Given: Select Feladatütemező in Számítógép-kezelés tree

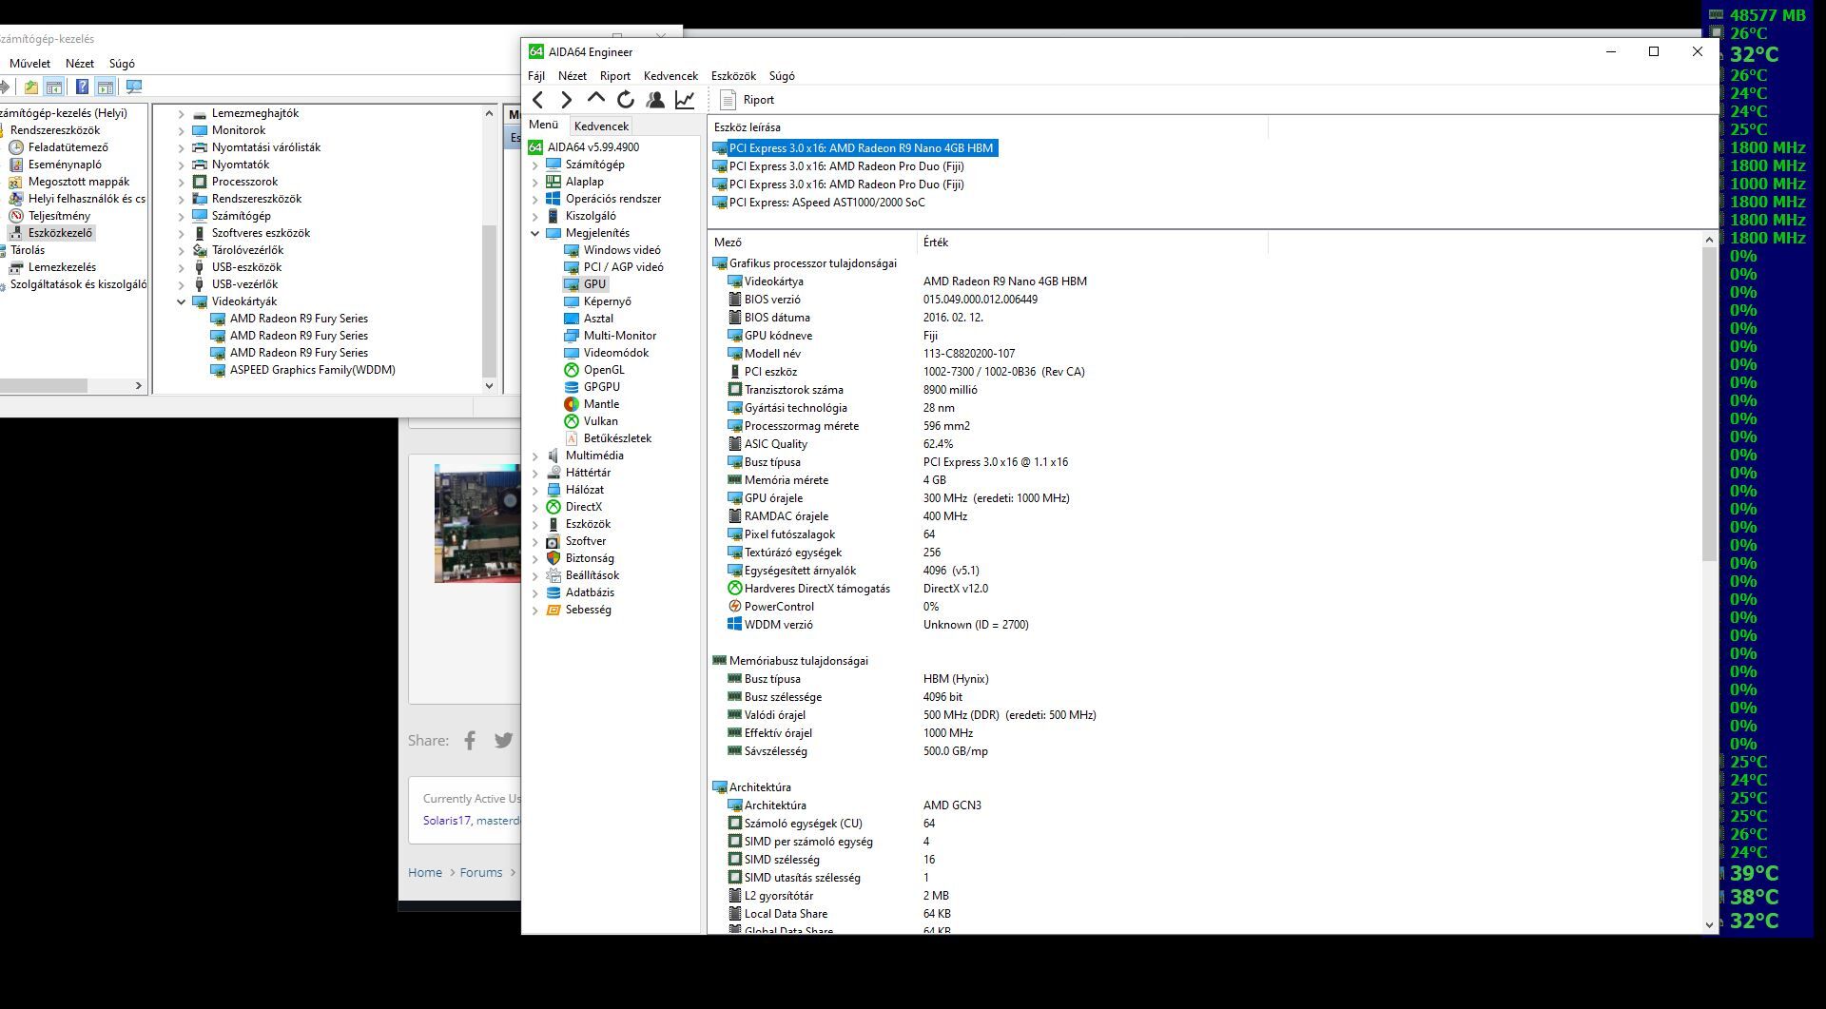Looking at the screenshot, I should click(x=68, y=147).
